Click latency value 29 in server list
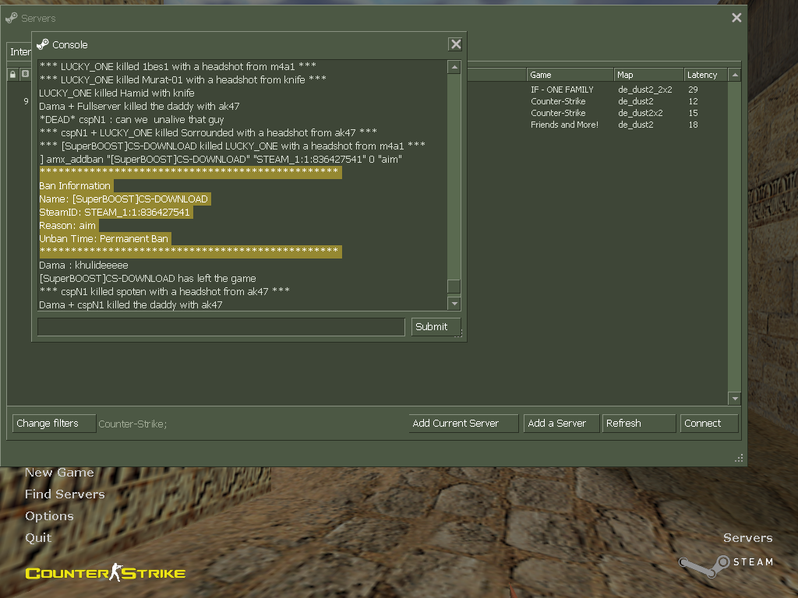 coord(693,90)
